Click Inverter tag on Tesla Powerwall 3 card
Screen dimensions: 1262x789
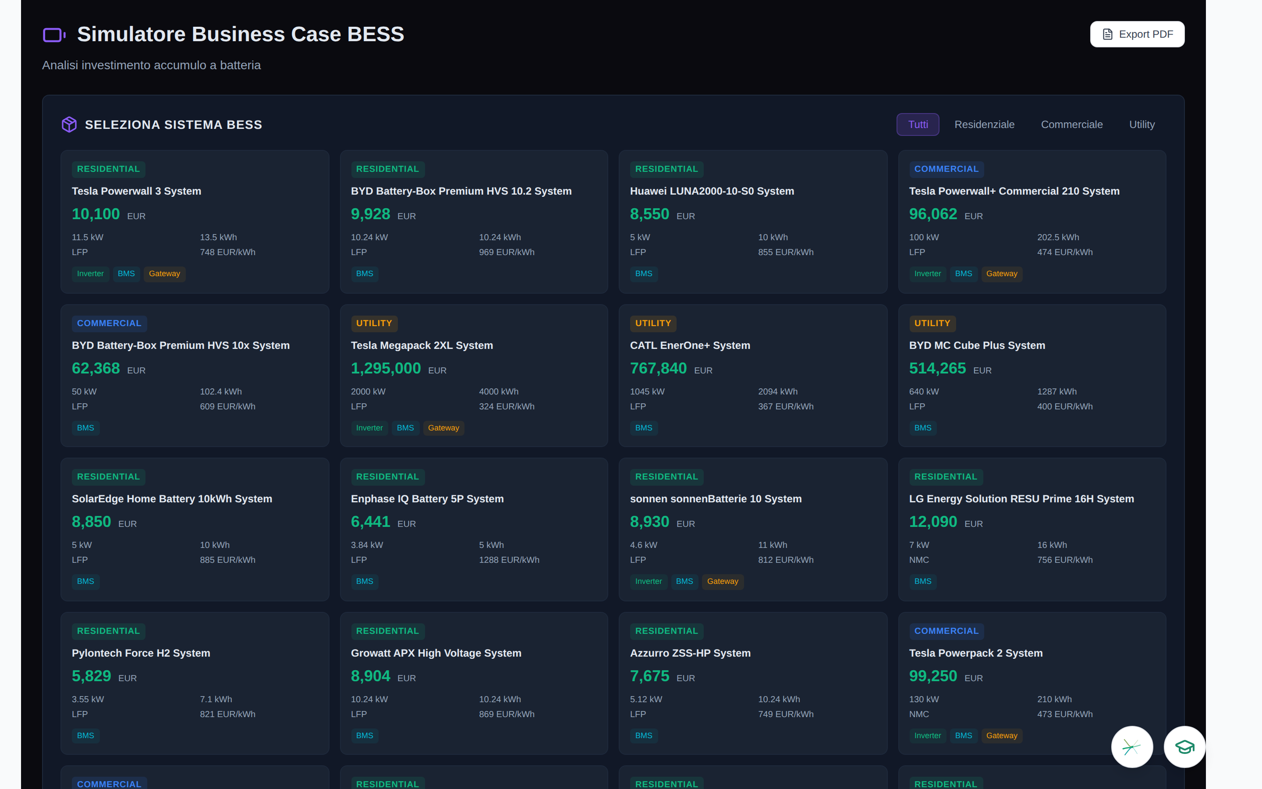coord(90,274)
